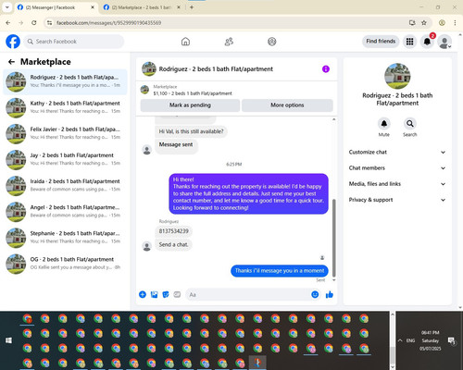
Task: Expand Customize chat section
Action: point(397,152)
